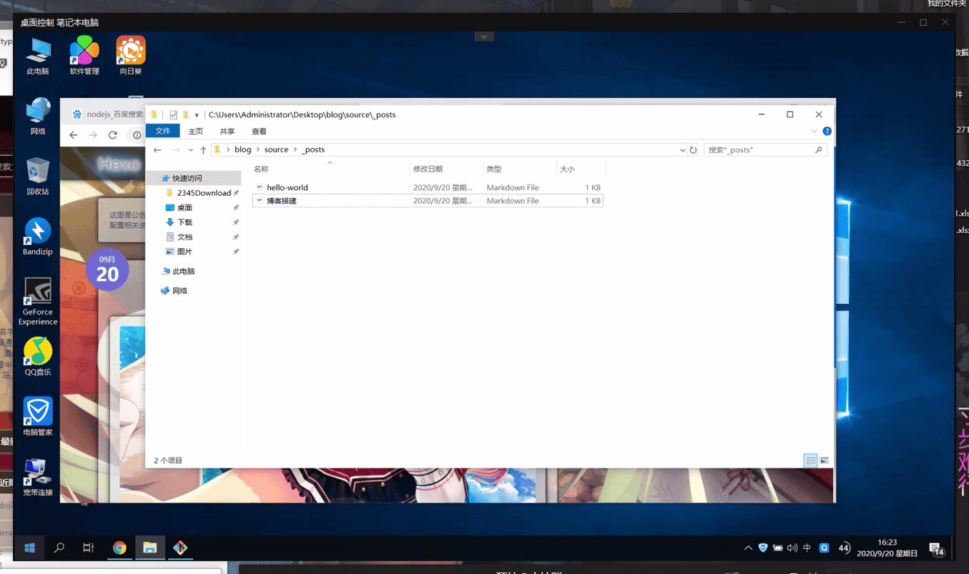
Task: Go up one folder level arrow
Action: click(203, 150)
